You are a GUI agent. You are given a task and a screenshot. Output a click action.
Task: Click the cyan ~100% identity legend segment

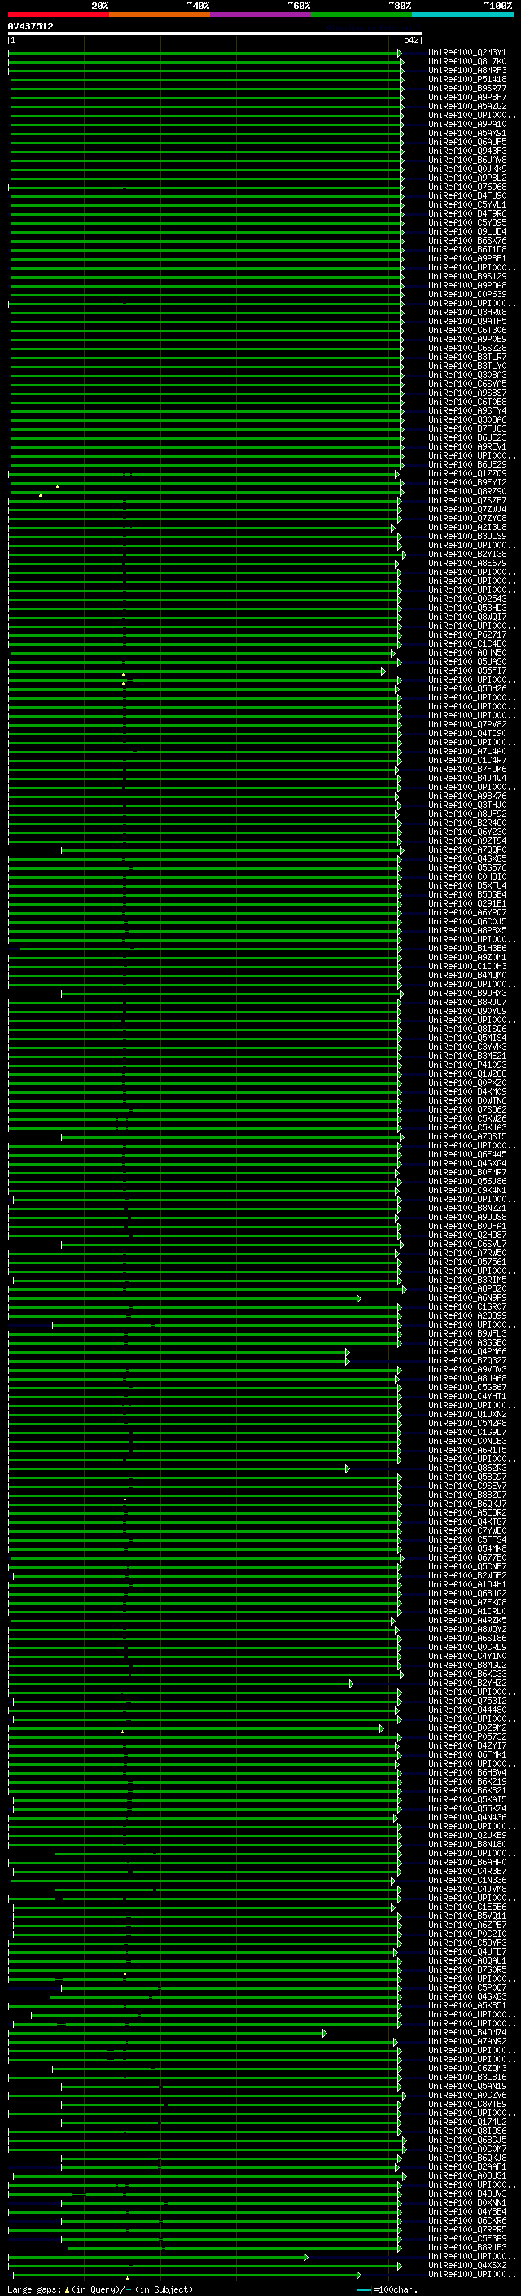[x=463, y=15]
